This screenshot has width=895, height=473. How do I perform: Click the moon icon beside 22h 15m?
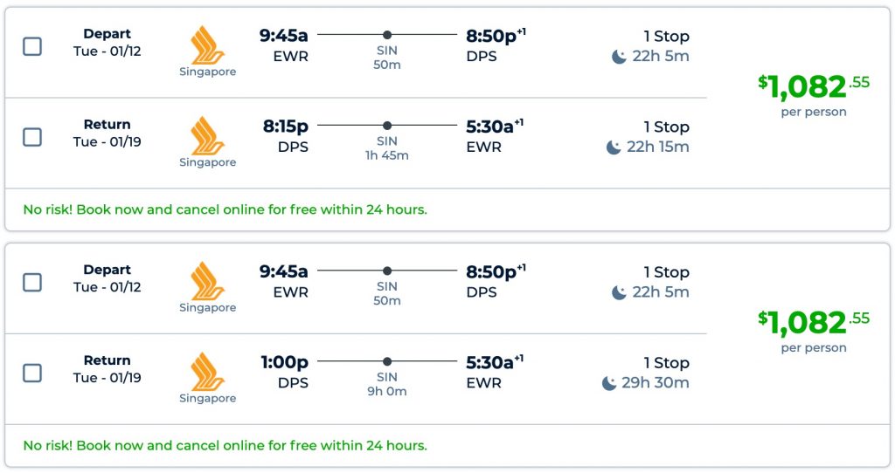tap(614, 147)
